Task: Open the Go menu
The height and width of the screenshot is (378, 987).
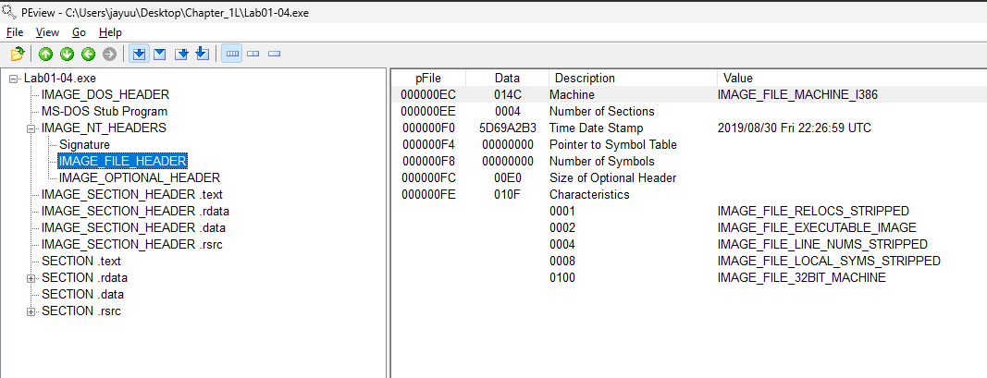Action: click(x=79, y=32)
